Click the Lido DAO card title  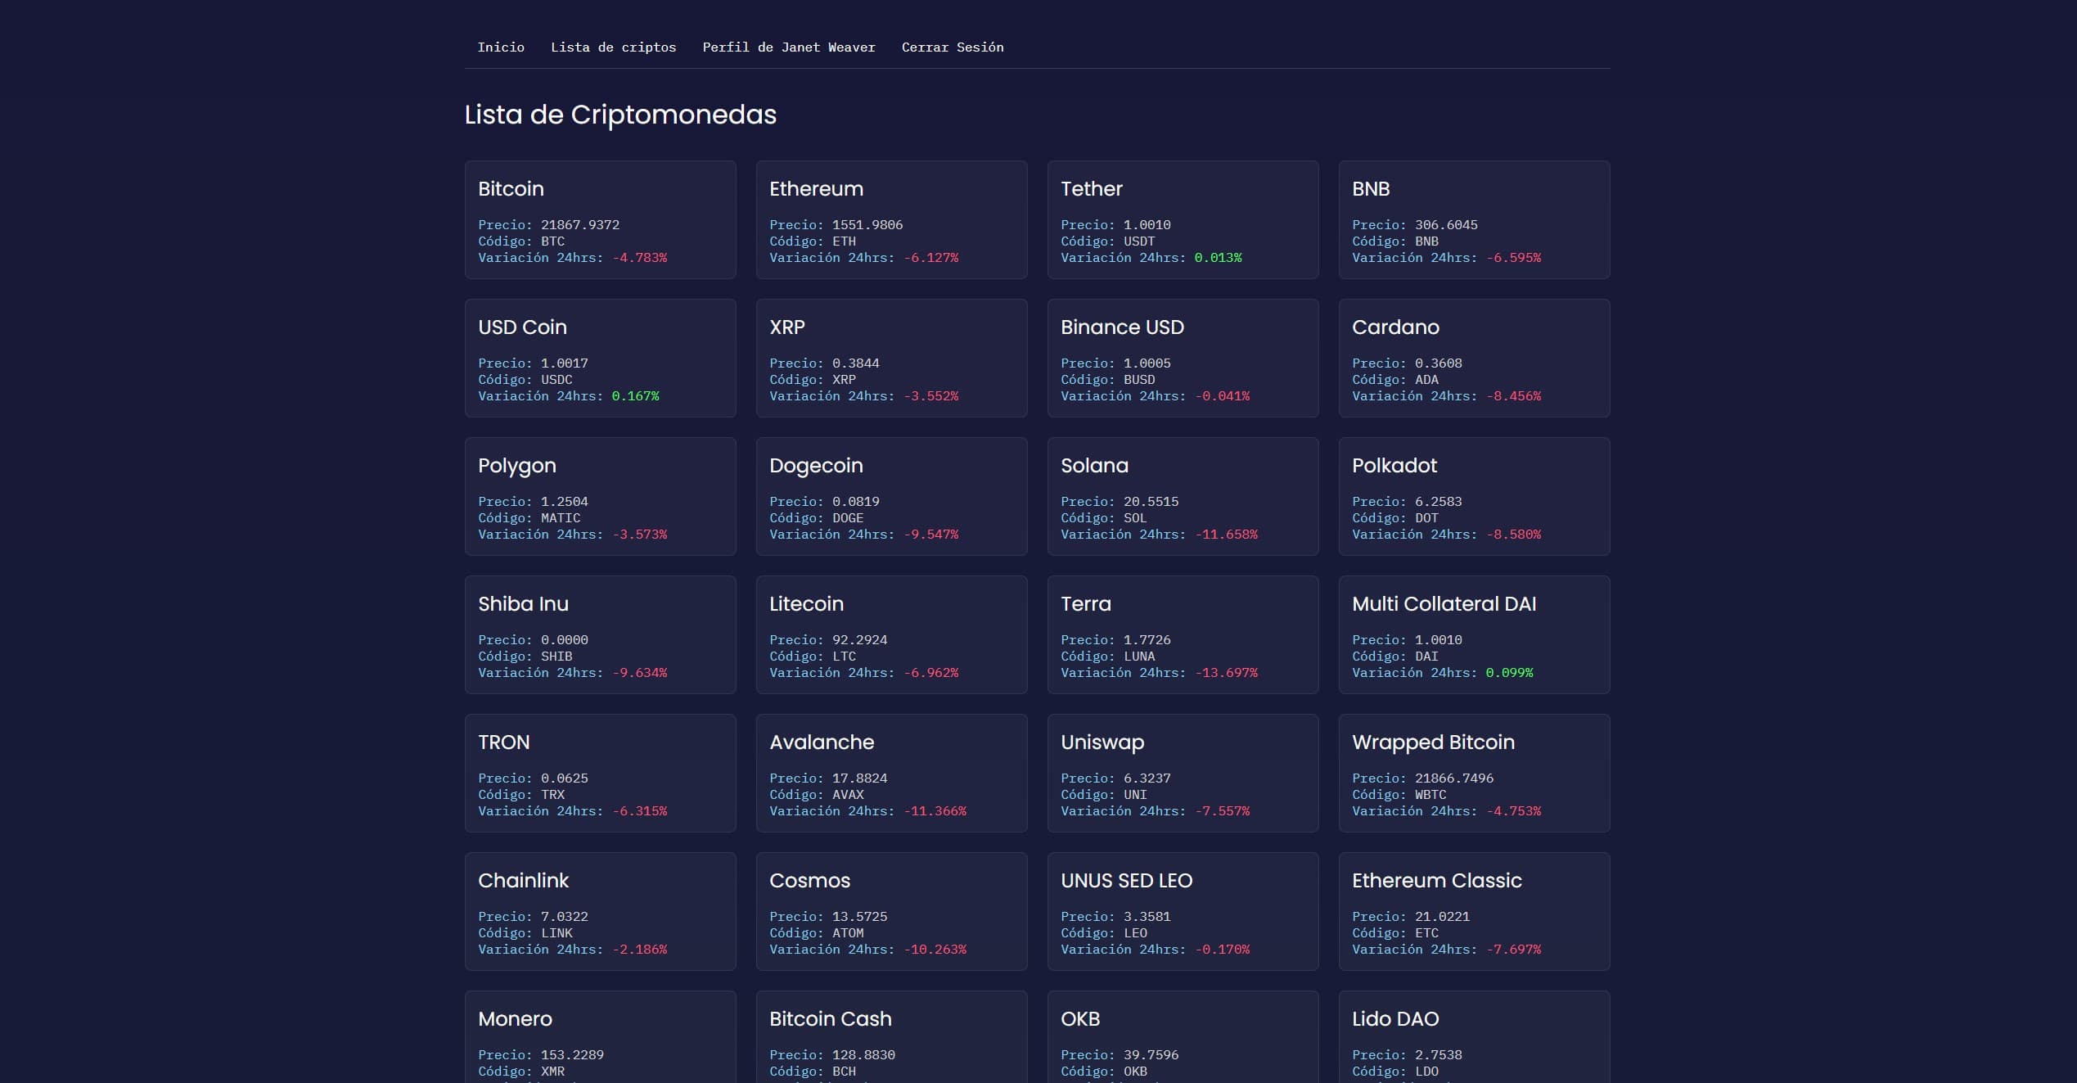1395,1019
